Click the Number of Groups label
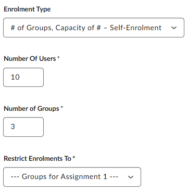Screen dimensions: 188x191 (x=31, y=109)
